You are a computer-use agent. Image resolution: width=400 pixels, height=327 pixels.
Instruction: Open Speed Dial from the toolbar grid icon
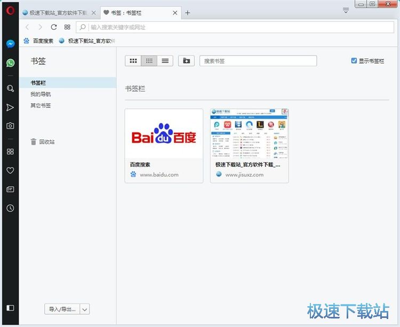pyautogui.click(x=67, y=27)
